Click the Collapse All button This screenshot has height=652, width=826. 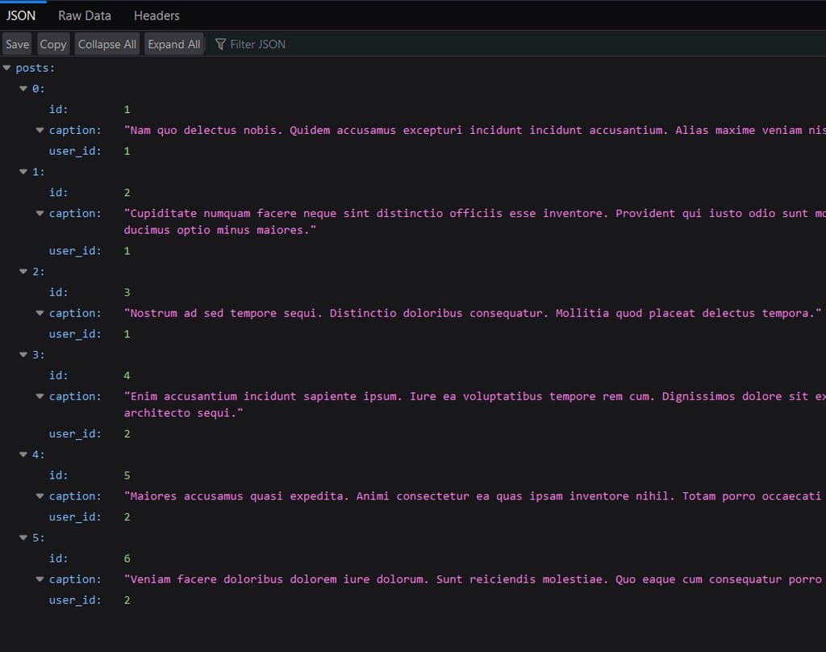coord(106,44)
